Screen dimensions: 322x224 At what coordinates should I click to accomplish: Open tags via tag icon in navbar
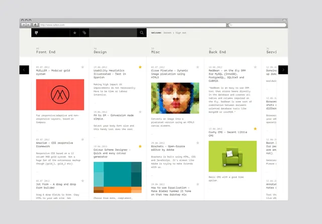84,33
